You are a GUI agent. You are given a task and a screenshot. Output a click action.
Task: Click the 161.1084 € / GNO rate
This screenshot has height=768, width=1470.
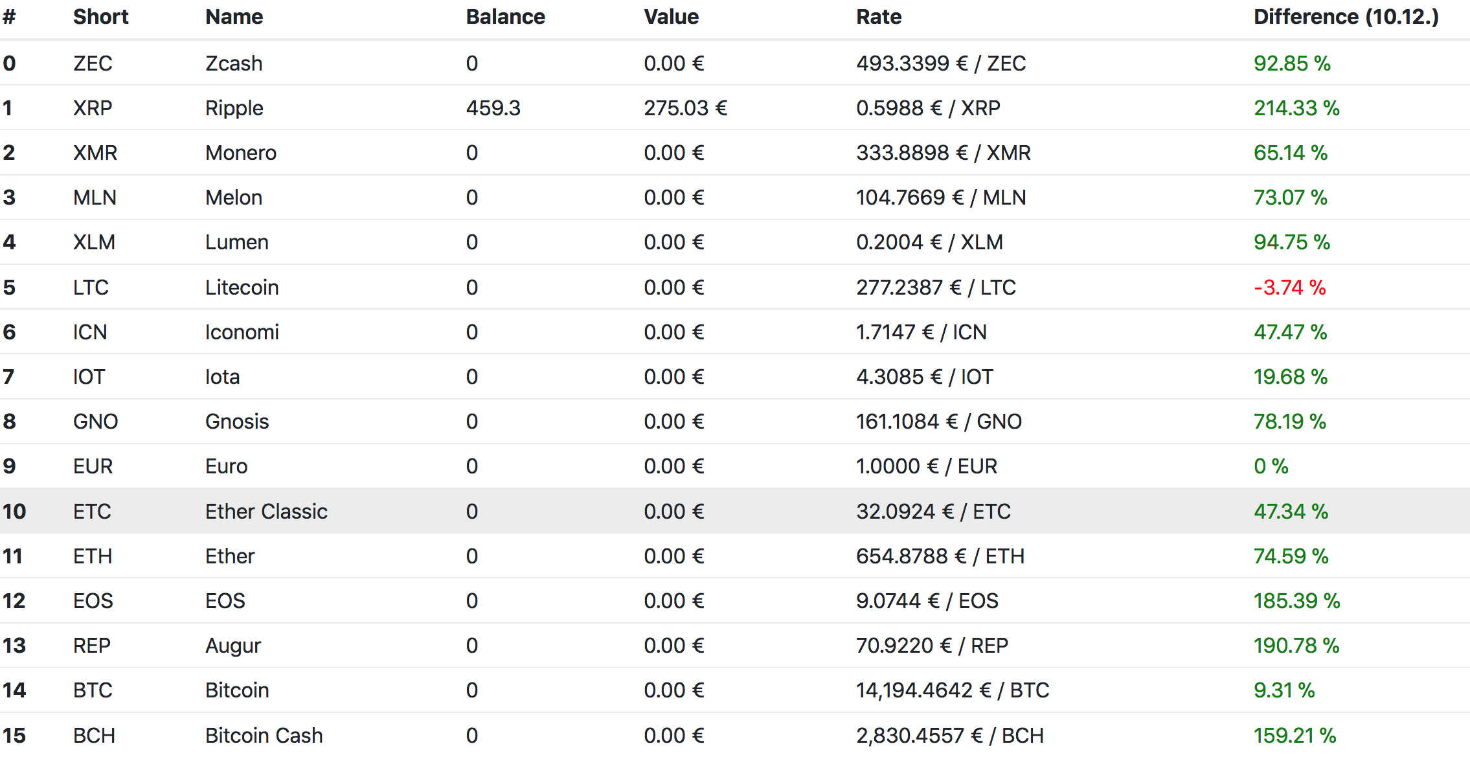tap(939, 422)
